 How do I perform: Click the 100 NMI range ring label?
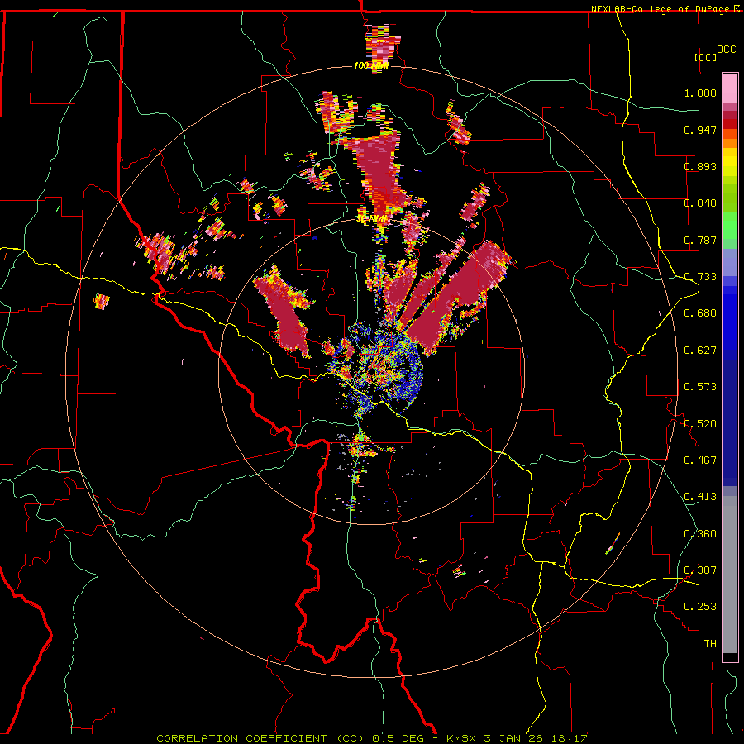pyautogui.click(x=371, y=65)
